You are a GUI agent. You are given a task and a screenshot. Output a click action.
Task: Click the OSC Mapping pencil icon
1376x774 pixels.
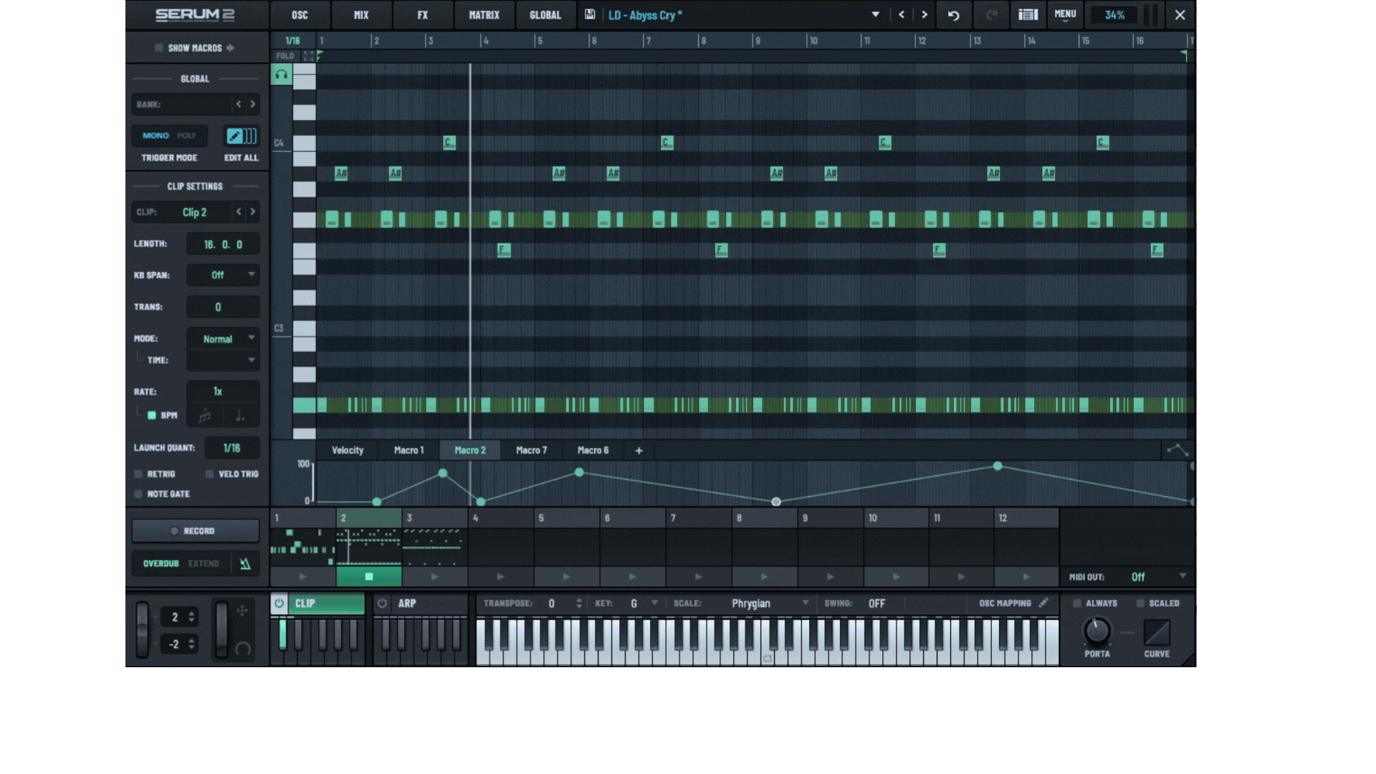tap(1043, 603)
